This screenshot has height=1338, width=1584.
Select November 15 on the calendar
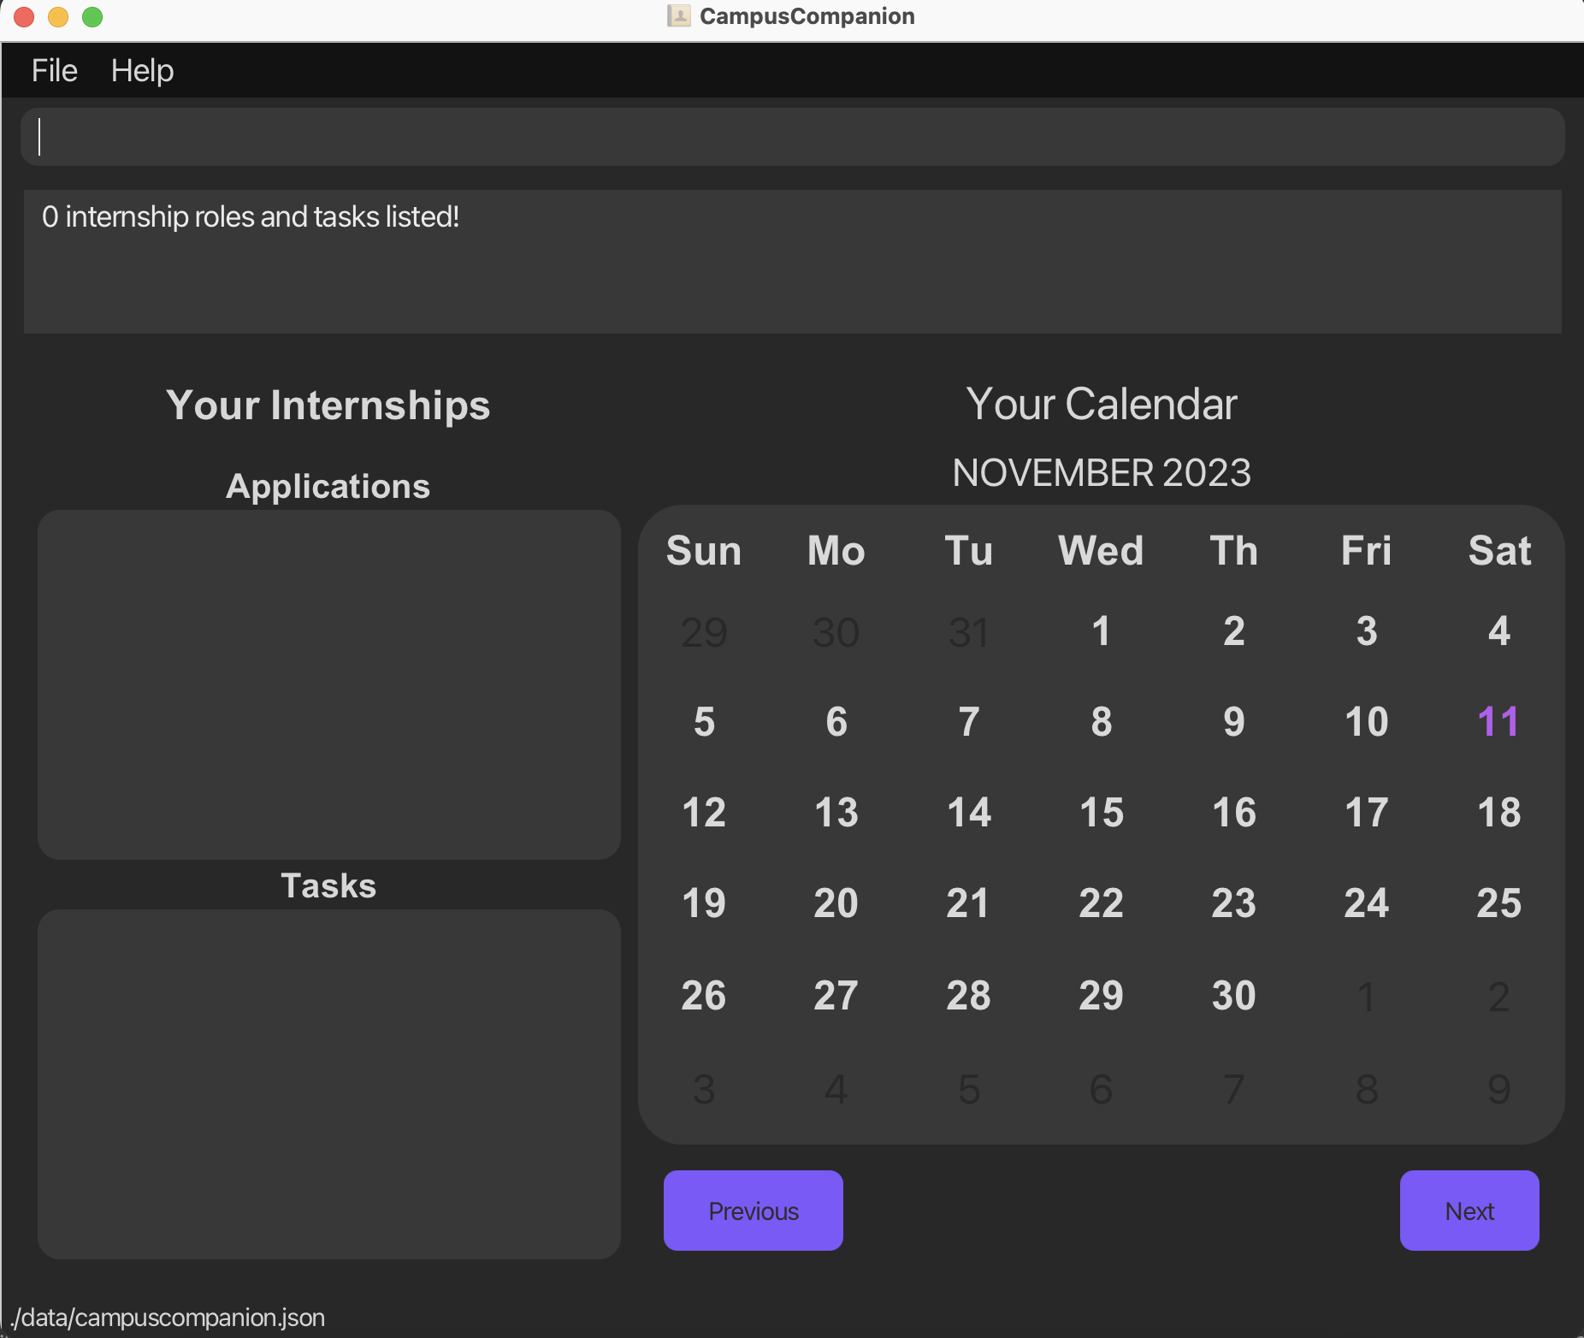pyautogui.click(x=1101, y=813)
